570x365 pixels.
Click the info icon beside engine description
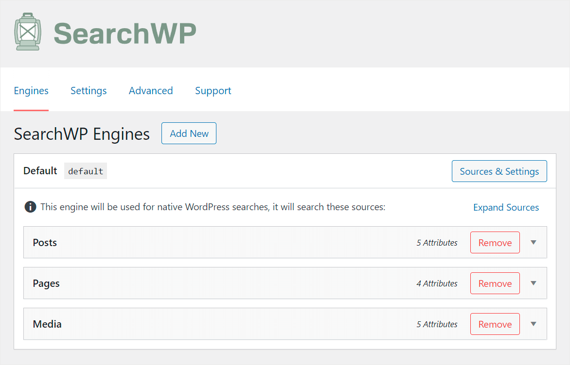tap(30, 207)
